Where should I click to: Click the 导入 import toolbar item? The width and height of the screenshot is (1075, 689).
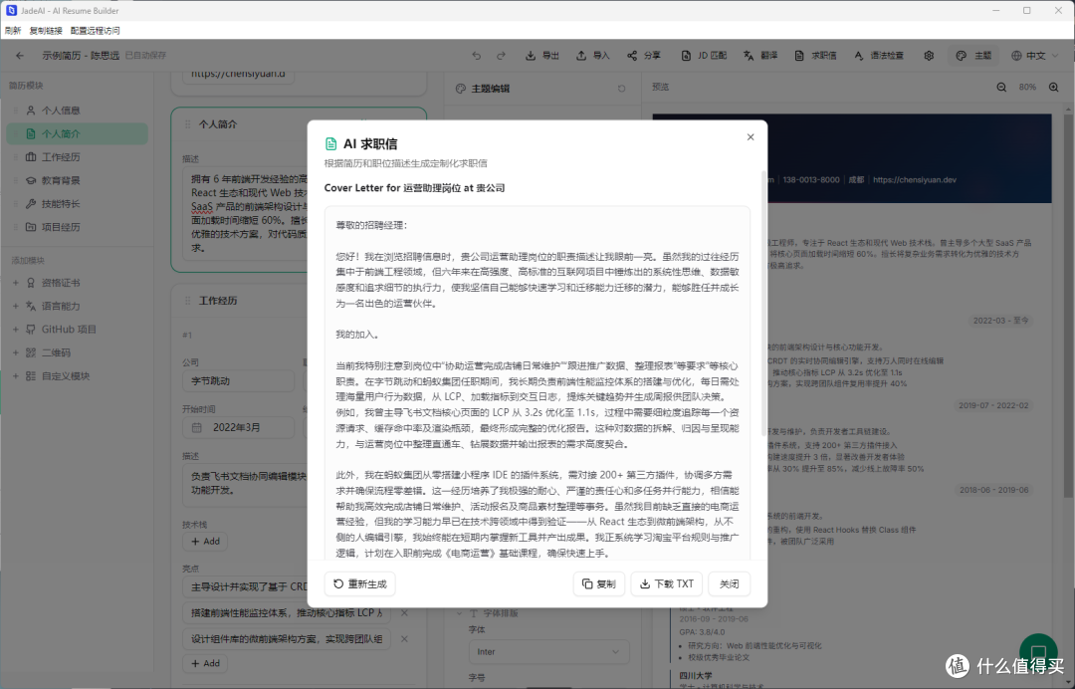point(592,56)
